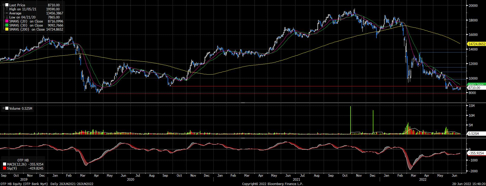Viewport: 486px width, 186px height.
Task: Click the Low marker icon in legend
Action: coord(7,17)
